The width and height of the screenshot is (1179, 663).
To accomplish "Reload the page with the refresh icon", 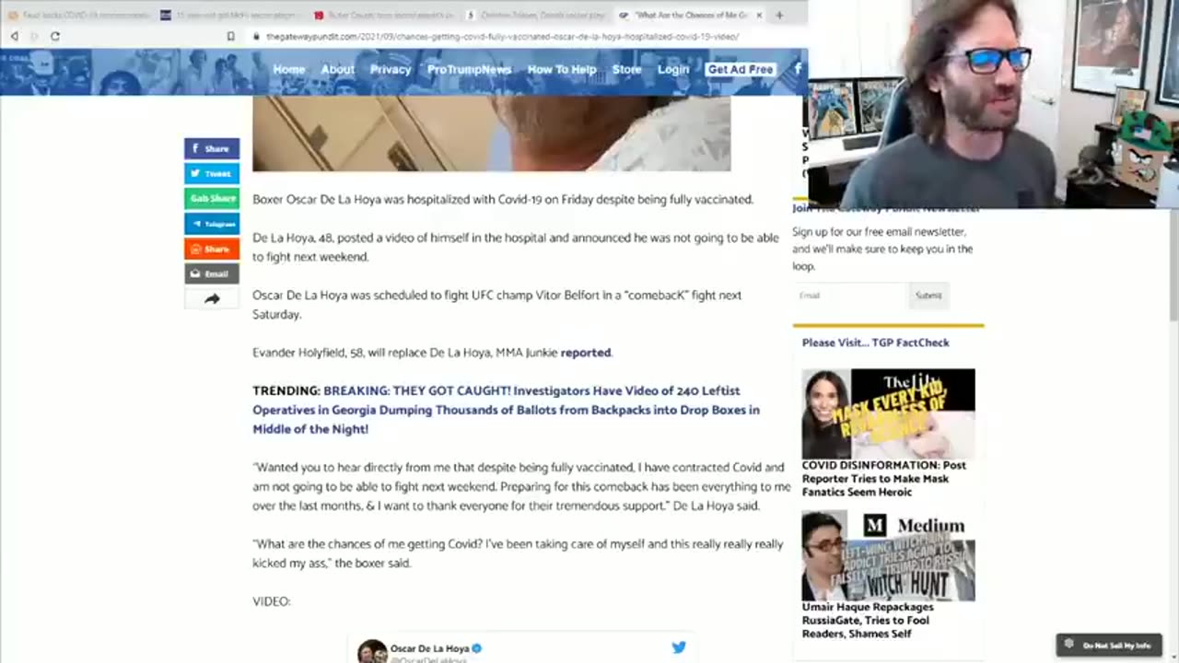I will click(55, 36).
